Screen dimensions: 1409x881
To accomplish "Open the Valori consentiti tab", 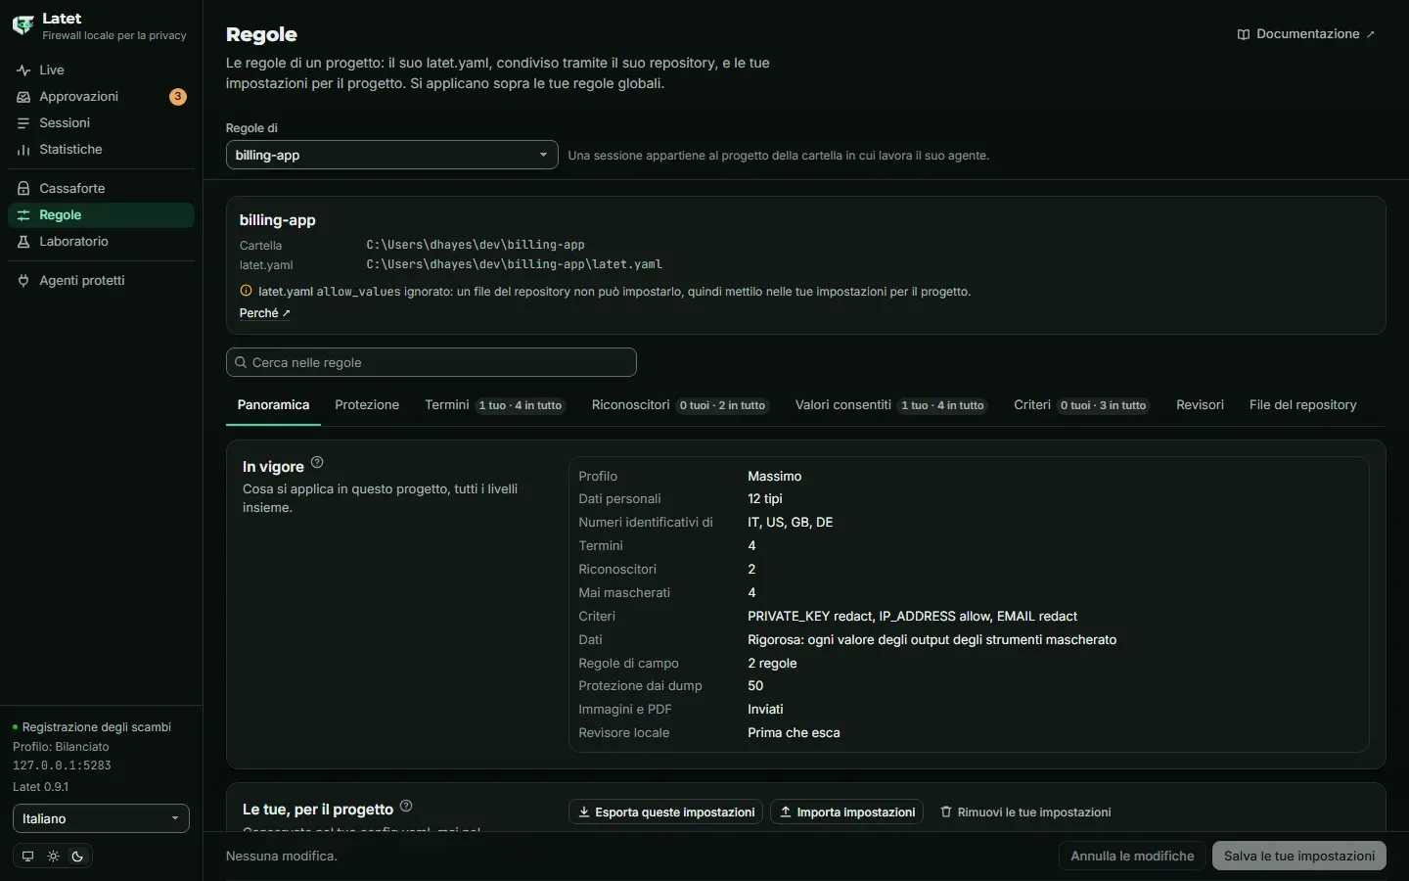I will 890,405.
